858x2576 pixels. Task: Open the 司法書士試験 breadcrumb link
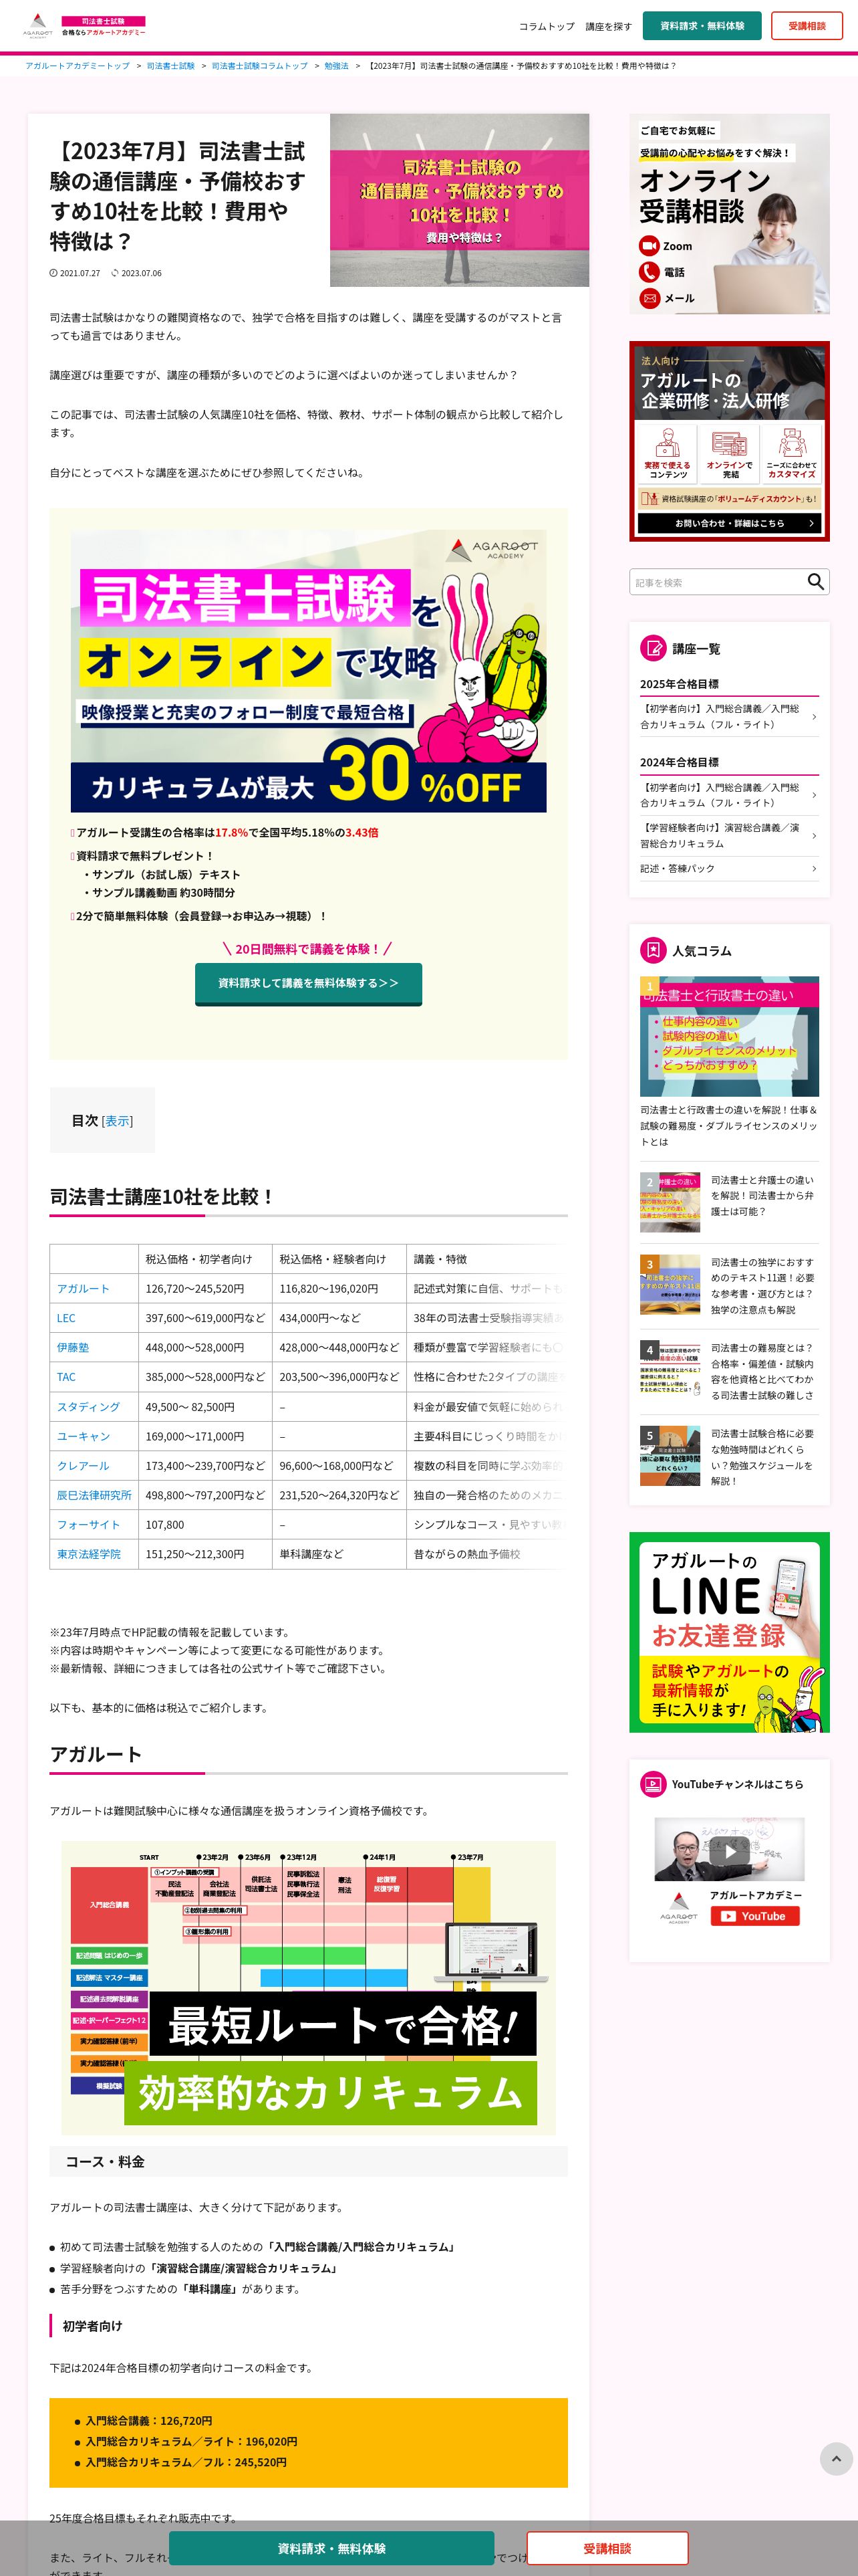coord(171,66)
